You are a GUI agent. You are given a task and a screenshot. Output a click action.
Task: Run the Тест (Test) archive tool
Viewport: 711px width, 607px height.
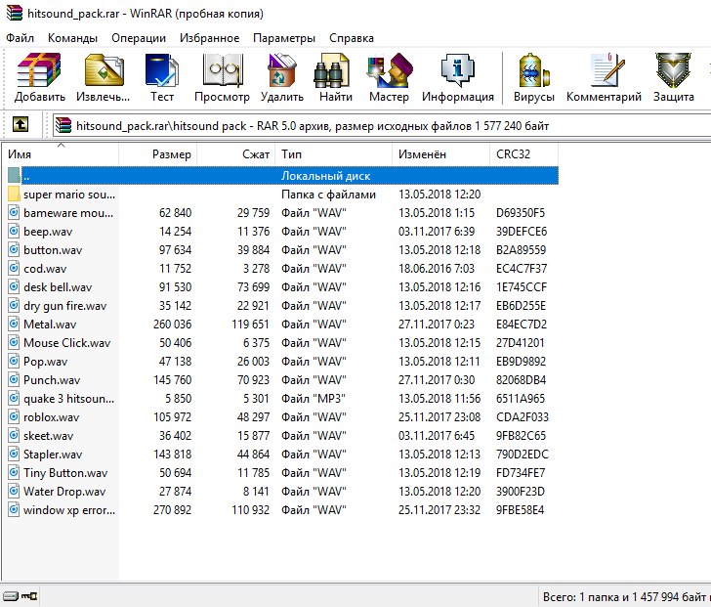point(161,78)
